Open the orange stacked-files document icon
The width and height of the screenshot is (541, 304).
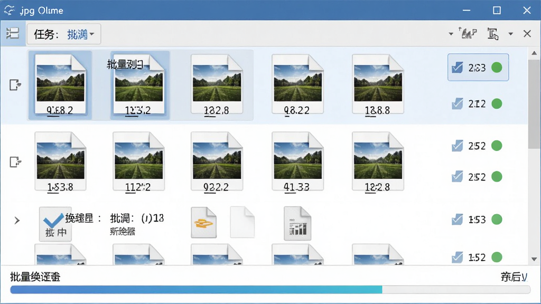[x=204, y=222]
